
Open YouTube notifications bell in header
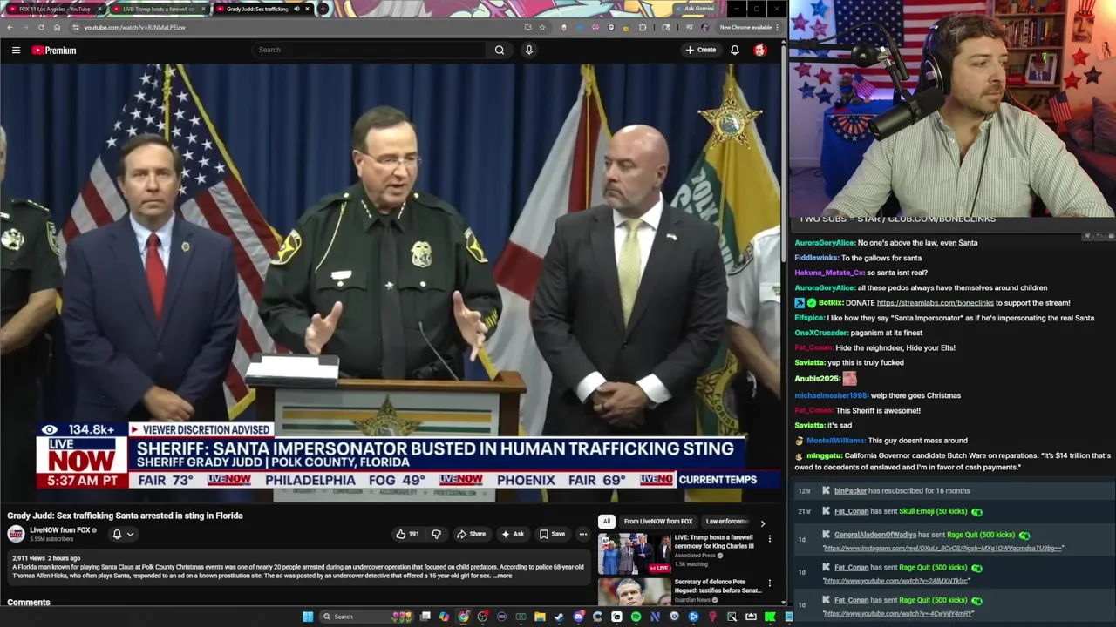(x=735, y=50)
